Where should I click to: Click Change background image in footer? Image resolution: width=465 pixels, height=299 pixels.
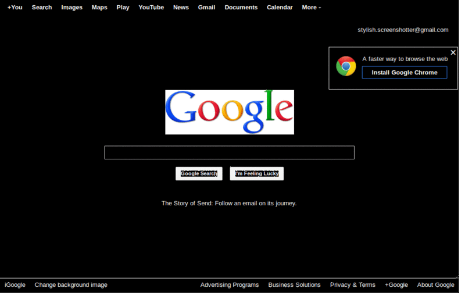pyautogui.click(x=71, y=285)
